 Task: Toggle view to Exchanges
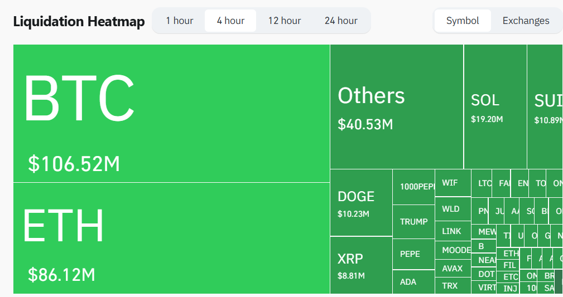pos(526,21)
